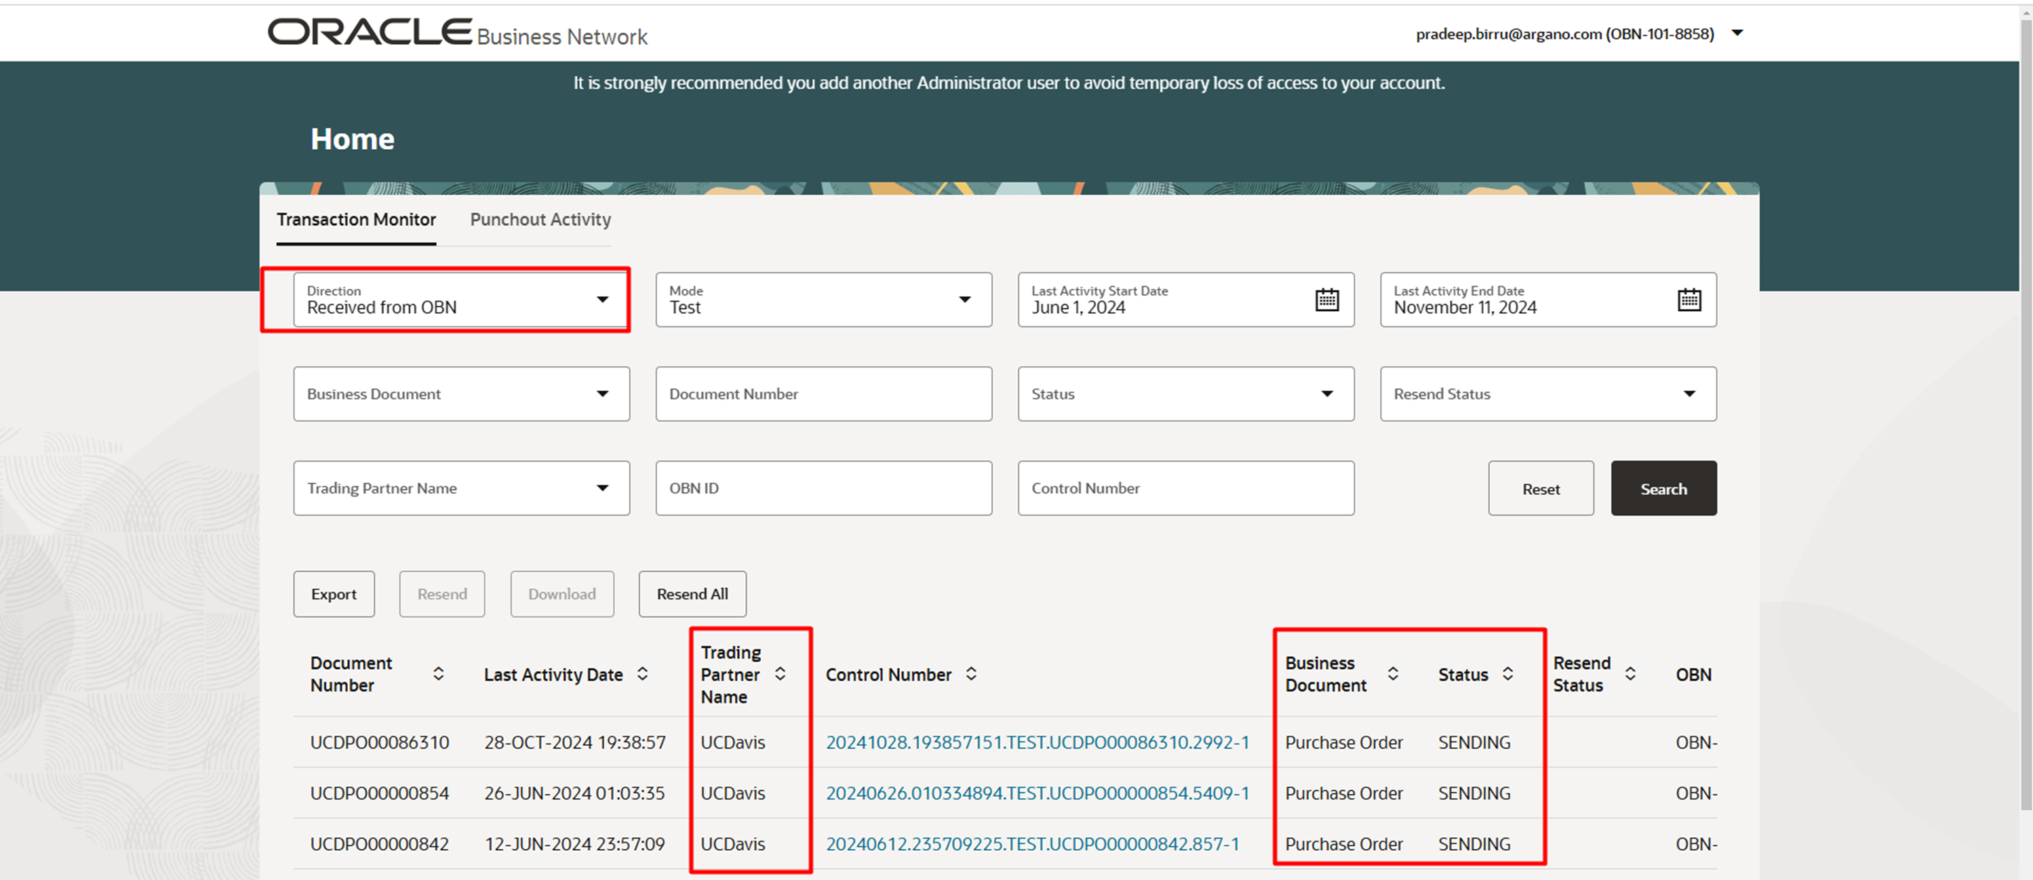
Task: Open calendar picker for Last Activity Start Date
Action: 1326,300
